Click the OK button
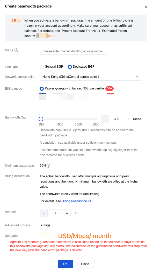 (x=65, y=264)
